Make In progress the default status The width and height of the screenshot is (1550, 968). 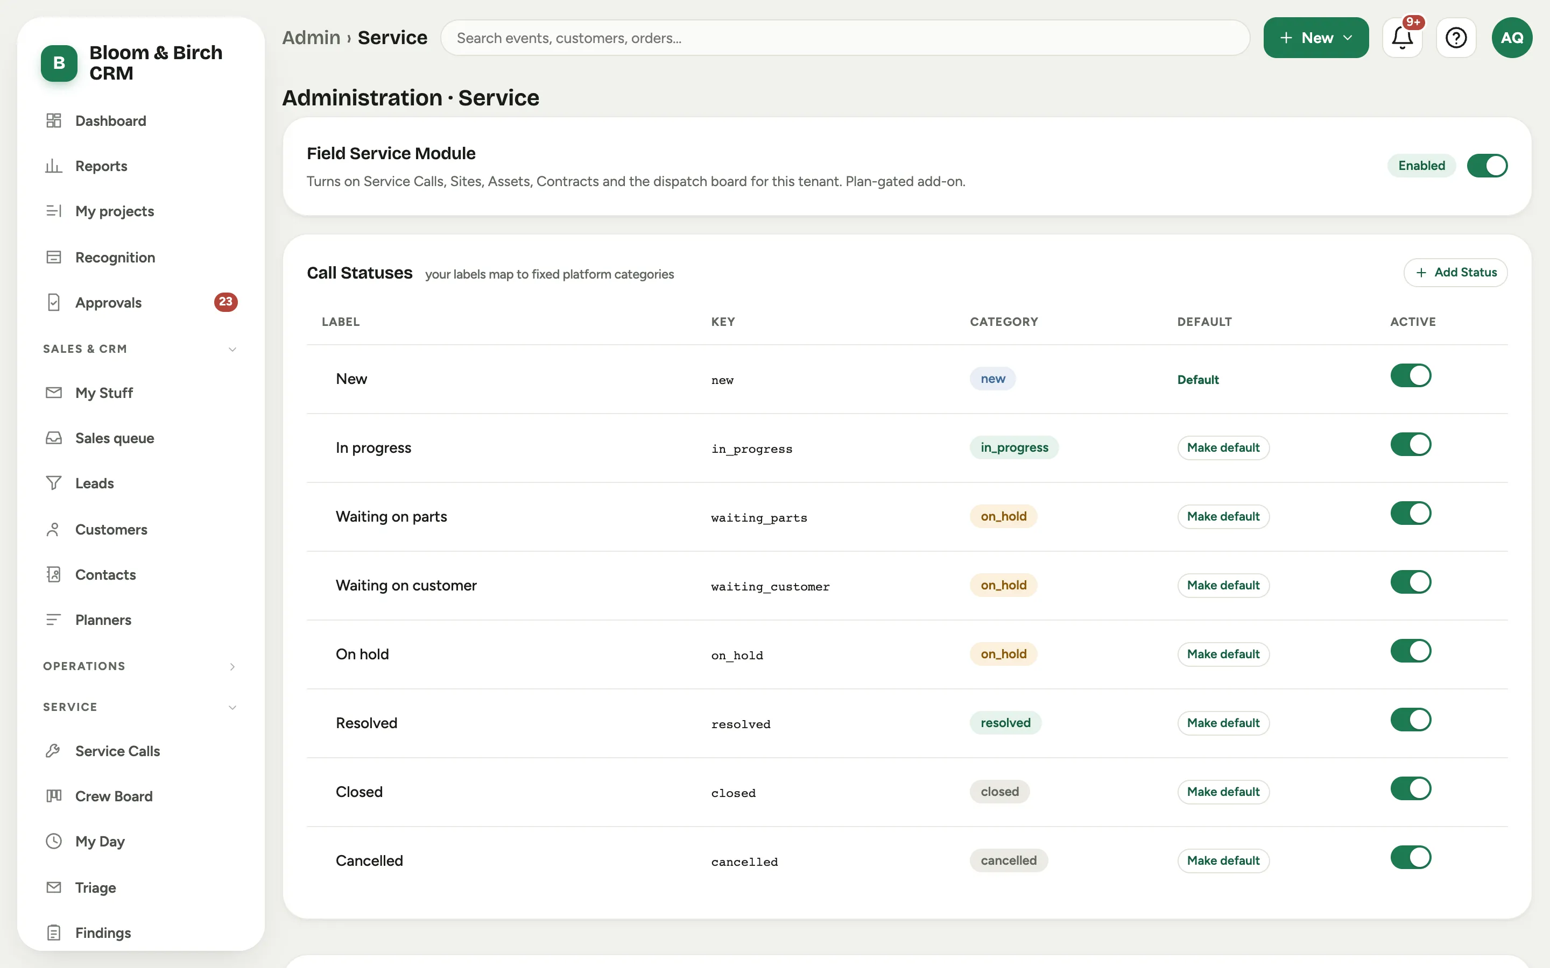(x=1223, y=447)
